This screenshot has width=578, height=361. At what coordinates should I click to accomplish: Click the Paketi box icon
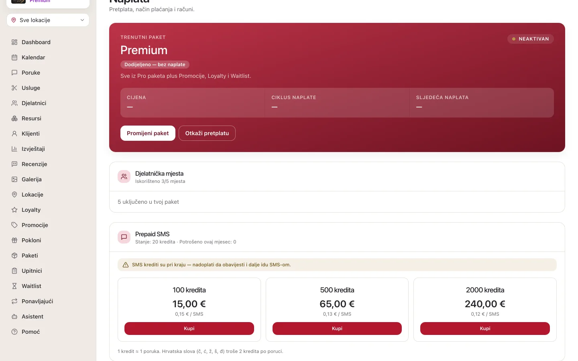click(14, 256)
